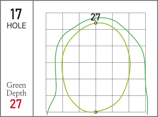Viewport: 158px width, 117px height.
Task: Click the top circle marker on the green
Action: click(x=96, y=23)
